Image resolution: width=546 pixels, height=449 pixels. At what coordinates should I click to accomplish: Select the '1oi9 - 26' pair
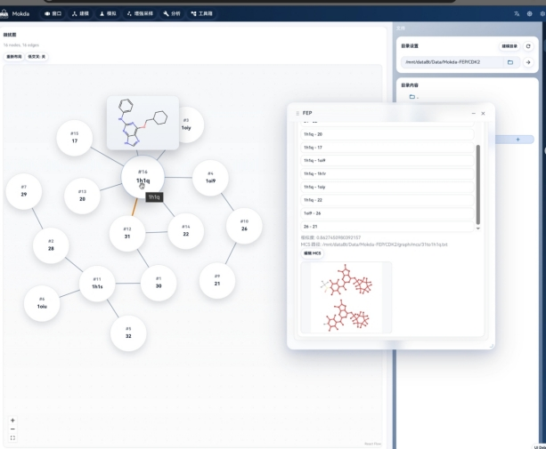[x=387, y=213]
